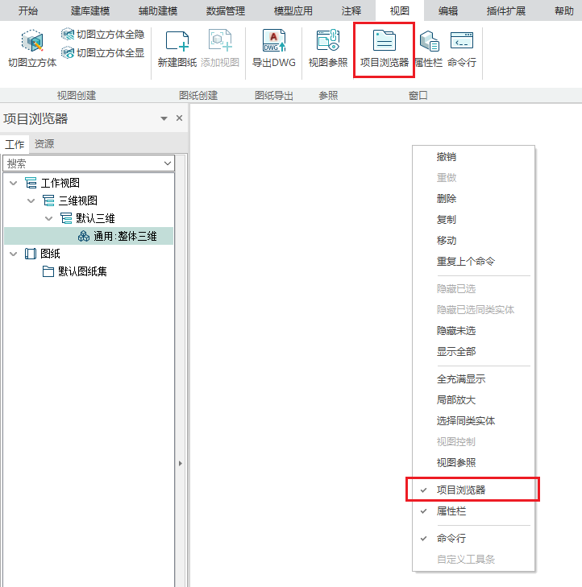This screenshot has height=587, width=582.
Task: Open the 数据管理 ribbon tab
Action: coord(226,10)
